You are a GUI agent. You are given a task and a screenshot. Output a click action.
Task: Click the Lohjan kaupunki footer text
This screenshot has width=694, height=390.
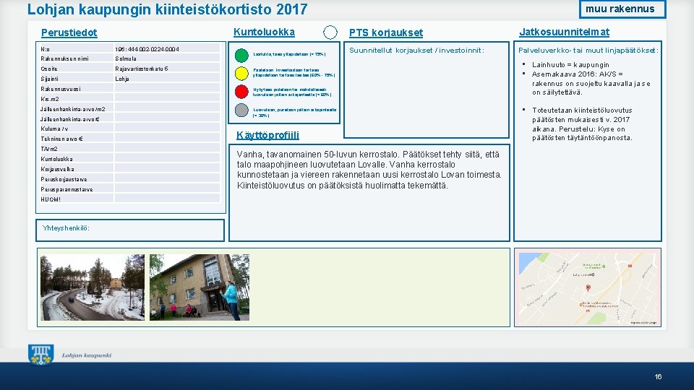tap(87, 355)
